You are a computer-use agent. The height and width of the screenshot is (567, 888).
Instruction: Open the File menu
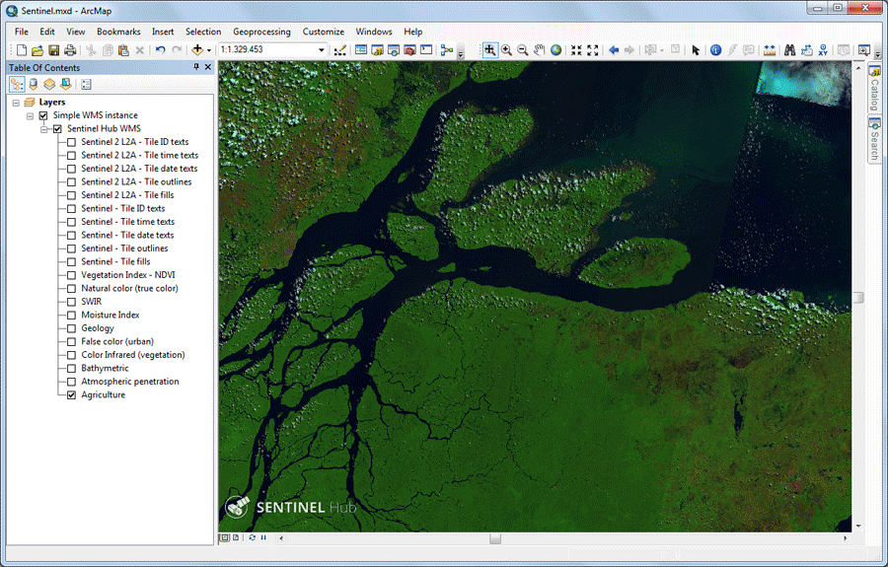[x=22, y=32]
